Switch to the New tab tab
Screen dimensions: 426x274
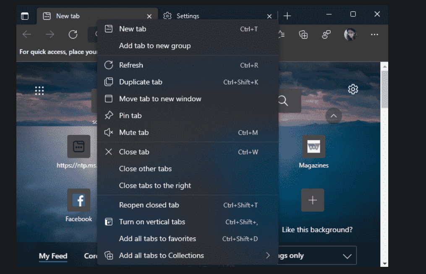(x=97, y=16)
